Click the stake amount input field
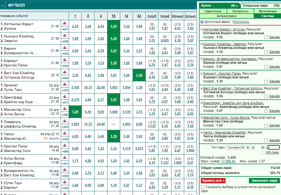Screen dimensions: 281x195 click(274, 147)
